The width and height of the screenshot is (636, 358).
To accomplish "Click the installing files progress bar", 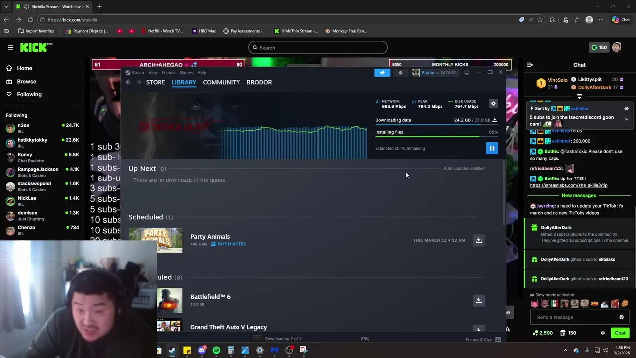I will coord(436,136).
